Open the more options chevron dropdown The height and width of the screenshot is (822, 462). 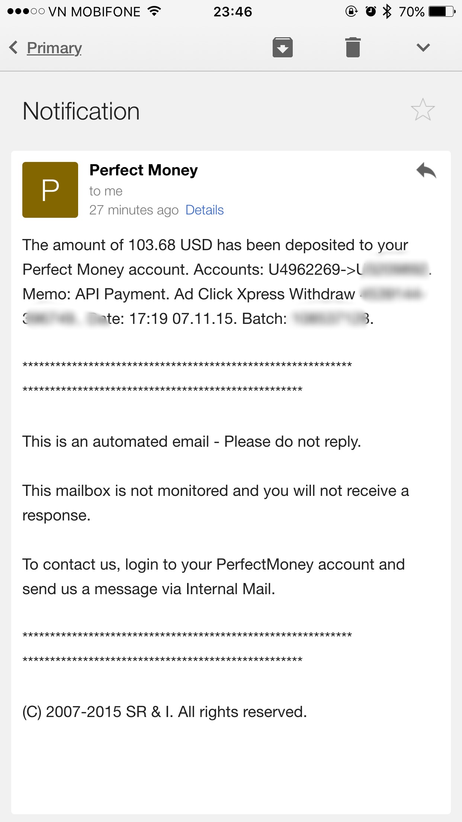click(x=423, y=47)
